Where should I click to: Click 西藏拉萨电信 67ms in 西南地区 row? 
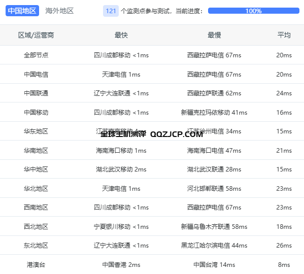[x=214, y=208]
